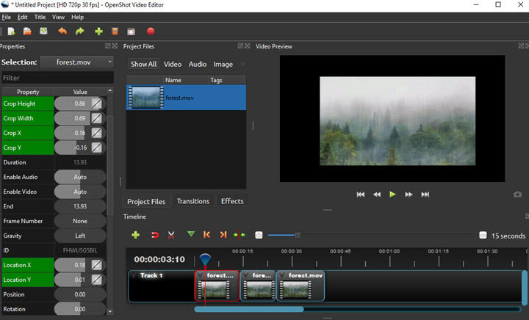Filter project files by Audio
This screenshot has height=320, width=529.
[198, 65]
